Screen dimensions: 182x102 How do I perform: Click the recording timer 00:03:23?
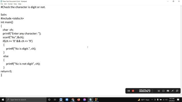coord(145,91)
